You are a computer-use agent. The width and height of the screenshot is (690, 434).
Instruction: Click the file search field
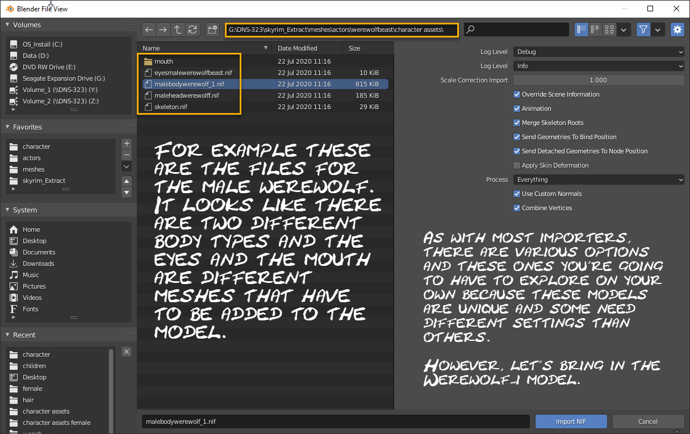pyautogui.click(x=516, y=30)
